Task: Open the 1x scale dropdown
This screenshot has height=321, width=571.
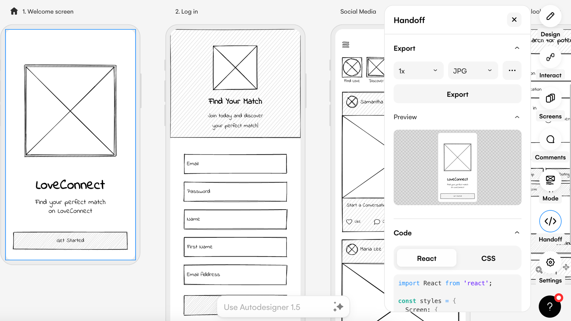Action: point(418,70)
